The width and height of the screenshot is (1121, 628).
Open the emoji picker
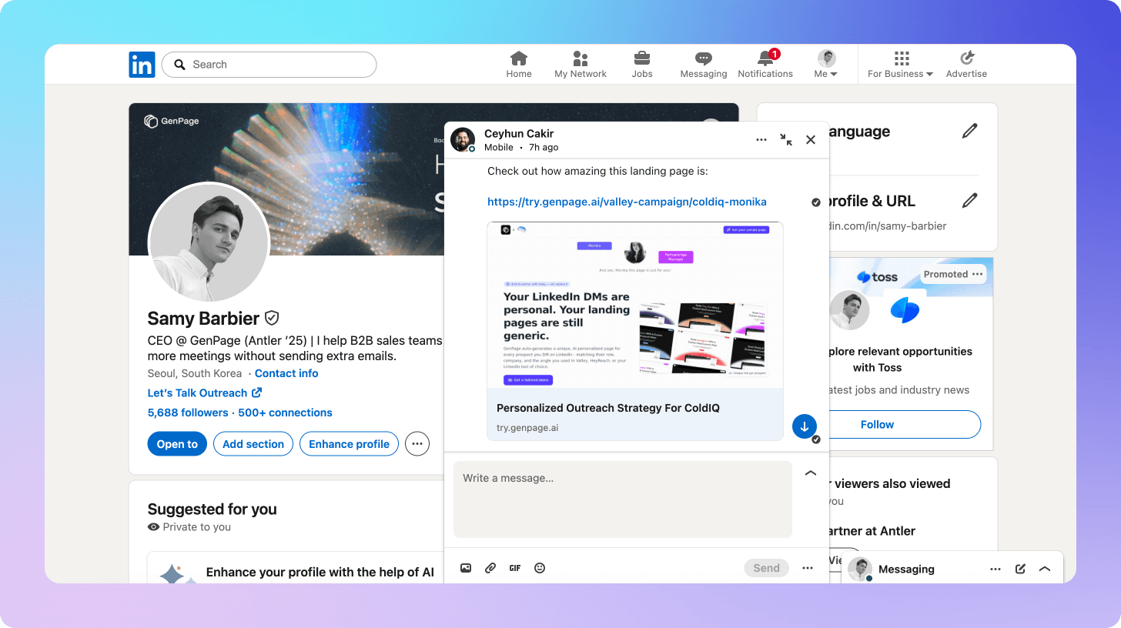click(x=540, y=568)
